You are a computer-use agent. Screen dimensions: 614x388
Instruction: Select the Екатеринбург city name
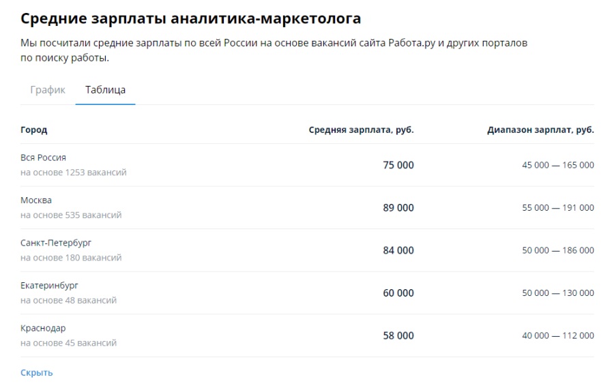coord(49,285)
